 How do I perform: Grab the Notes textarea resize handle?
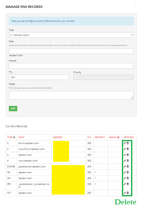(x=132, y=98)
